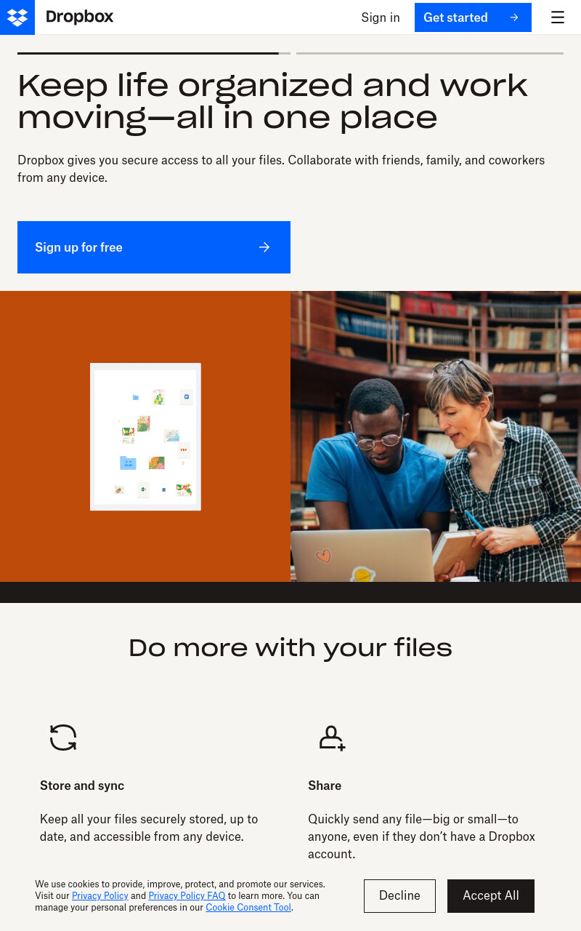
Task: Decline cookies
Action: 399,896
